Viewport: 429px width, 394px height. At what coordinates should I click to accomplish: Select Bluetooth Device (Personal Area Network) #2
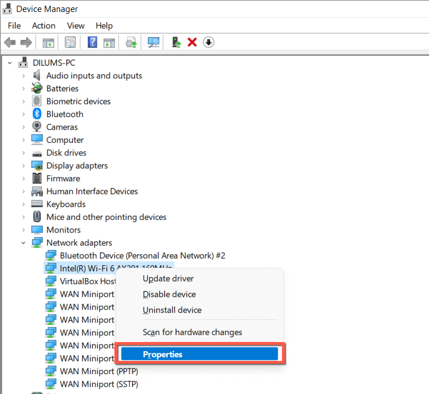[x=146, y=255]
